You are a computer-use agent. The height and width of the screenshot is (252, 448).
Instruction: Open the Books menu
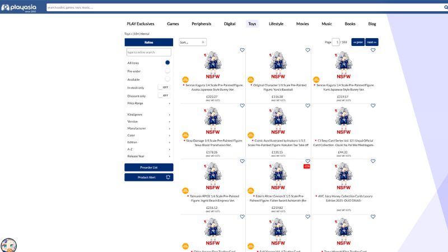349,24
